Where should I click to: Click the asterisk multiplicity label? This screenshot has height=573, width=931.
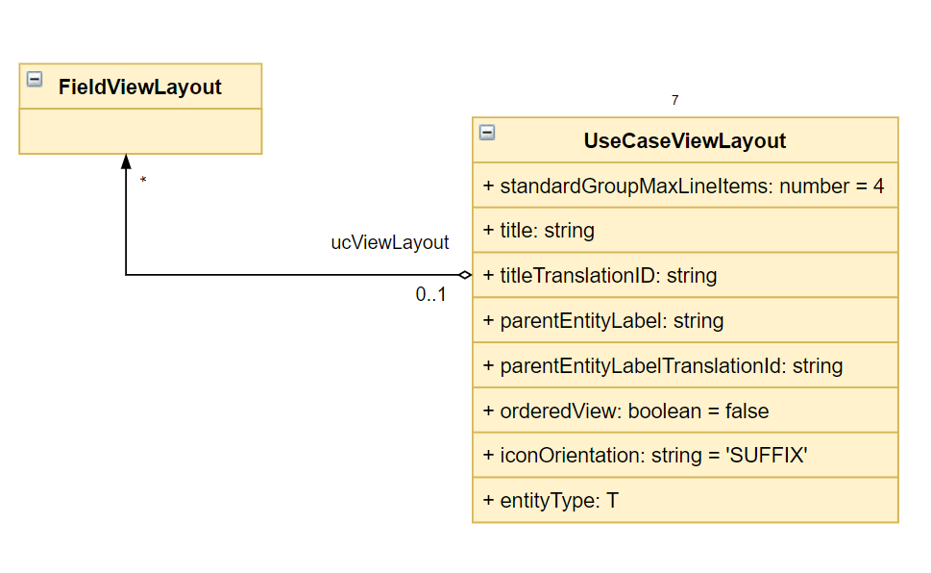[x=143, y=180]
